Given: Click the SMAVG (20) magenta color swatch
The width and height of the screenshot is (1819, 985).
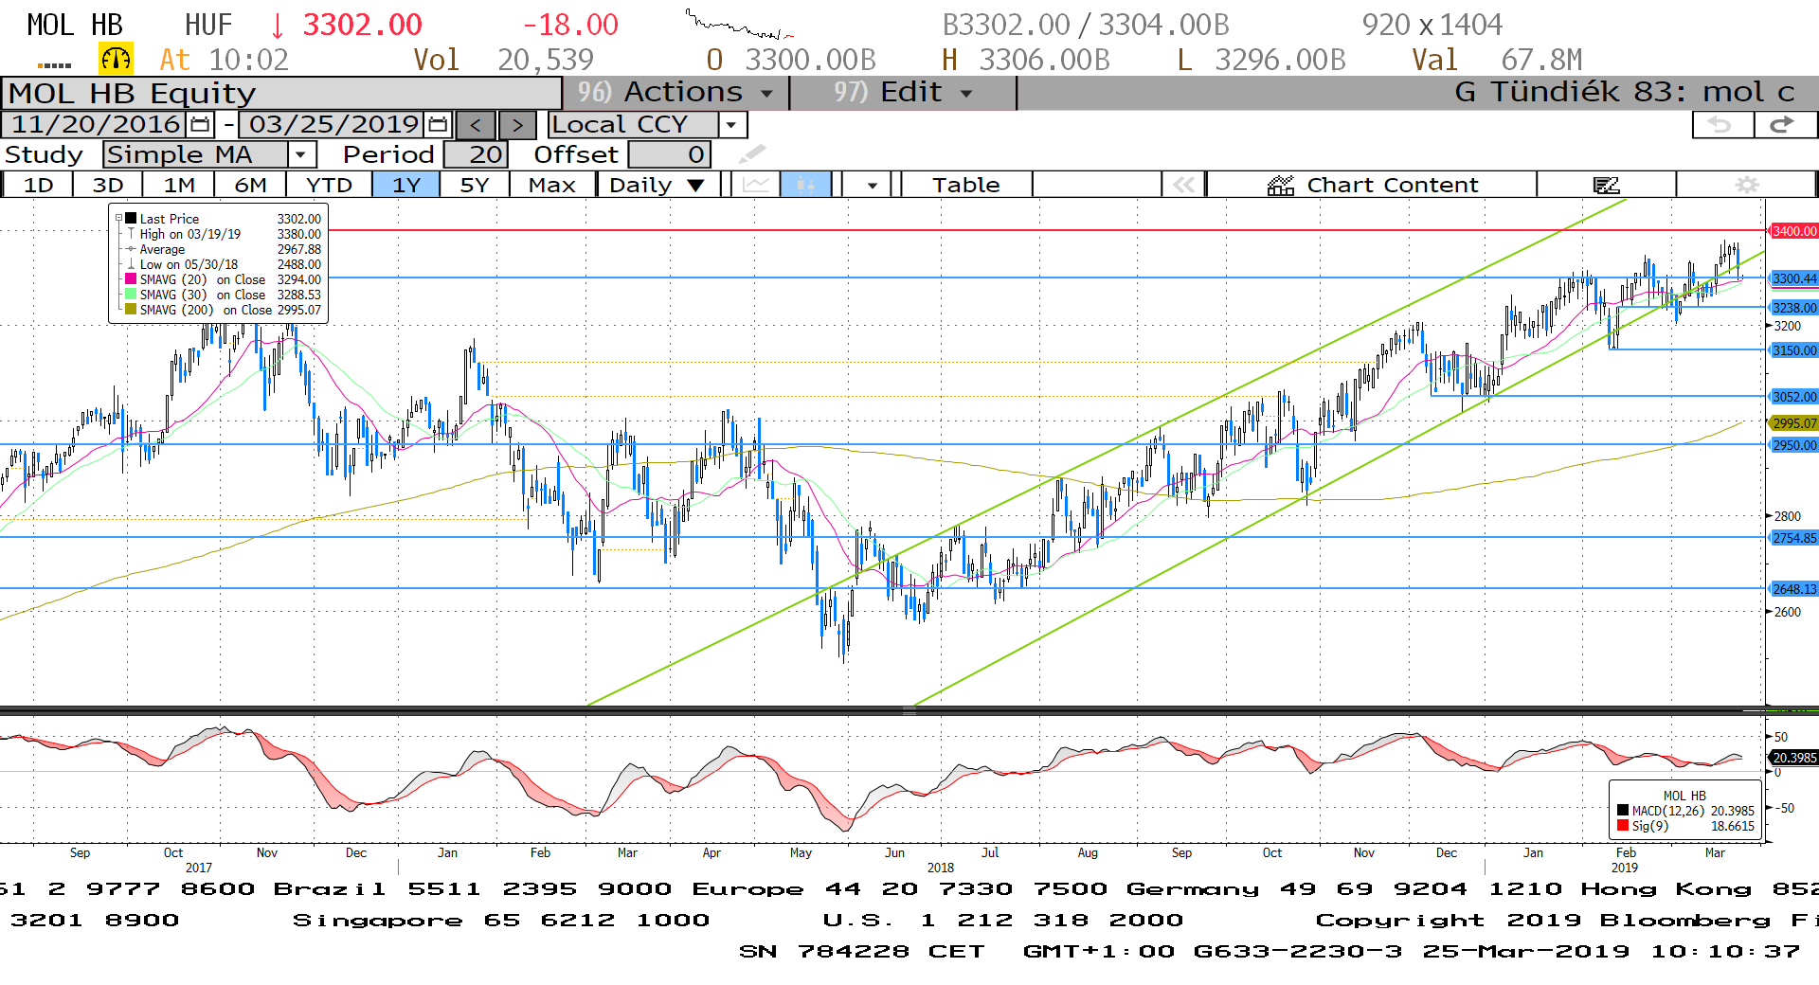Looking at the screenshot, I should tap(131, 278).
